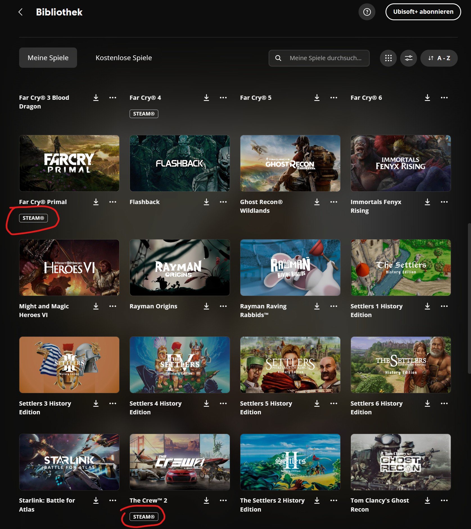Open the Might and Magic Heroes VI cover
This screenshot has width=471, height=529.
[x=69, y=268]
